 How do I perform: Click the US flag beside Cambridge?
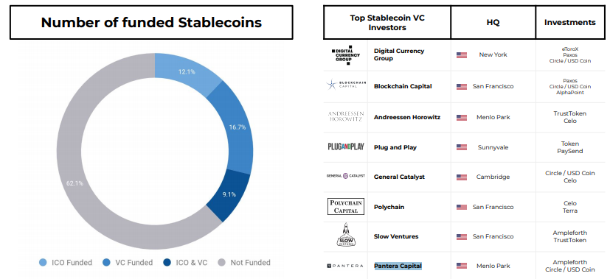coord(462,177)
